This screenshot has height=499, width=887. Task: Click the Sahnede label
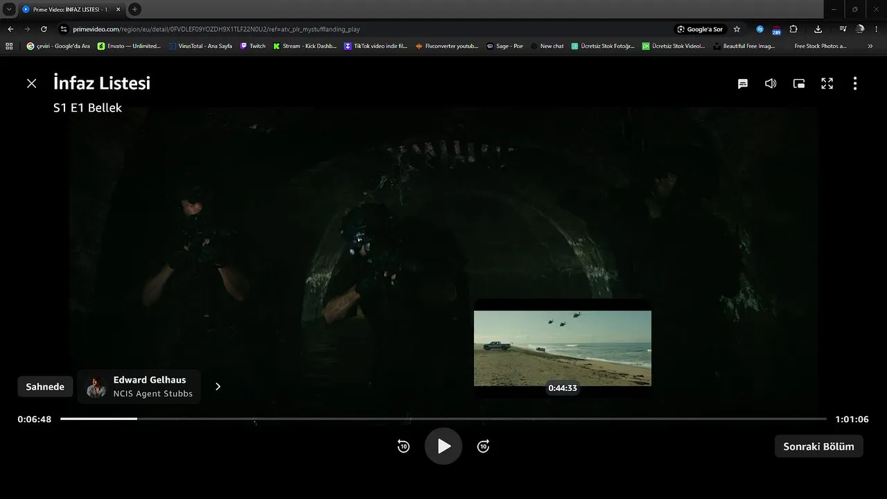click(45, 387)
